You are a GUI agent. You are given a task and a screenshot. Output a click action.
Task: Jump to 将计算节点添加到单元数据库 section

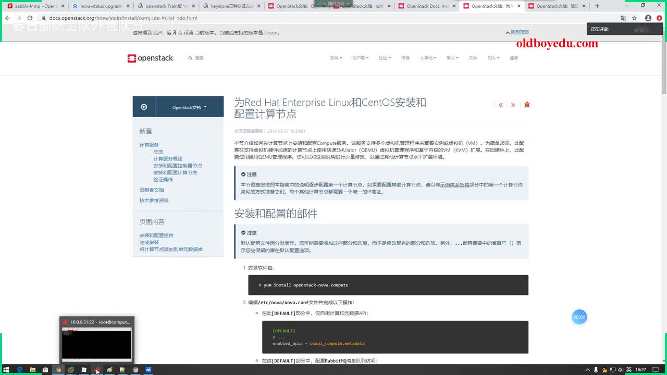pos(171,249)
